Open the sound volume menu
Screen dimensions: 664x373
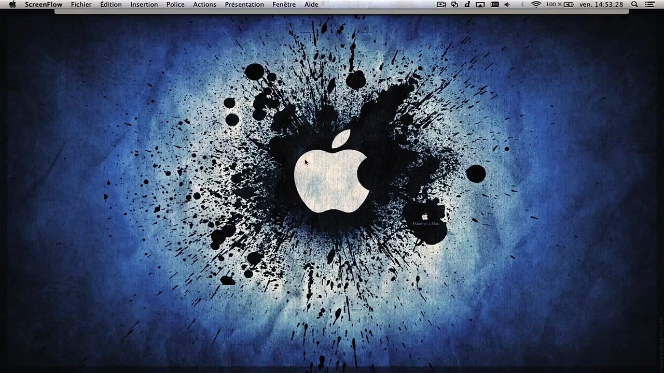tap(507, 4)
